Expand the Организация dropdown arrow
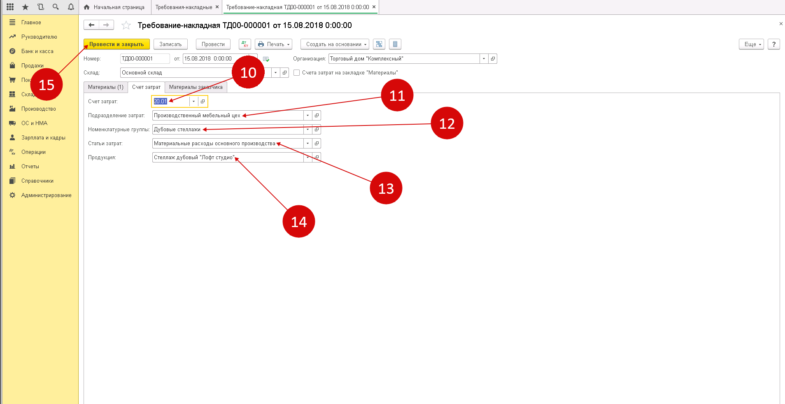This screenshot has width=785, height=404. coord(484,59)
